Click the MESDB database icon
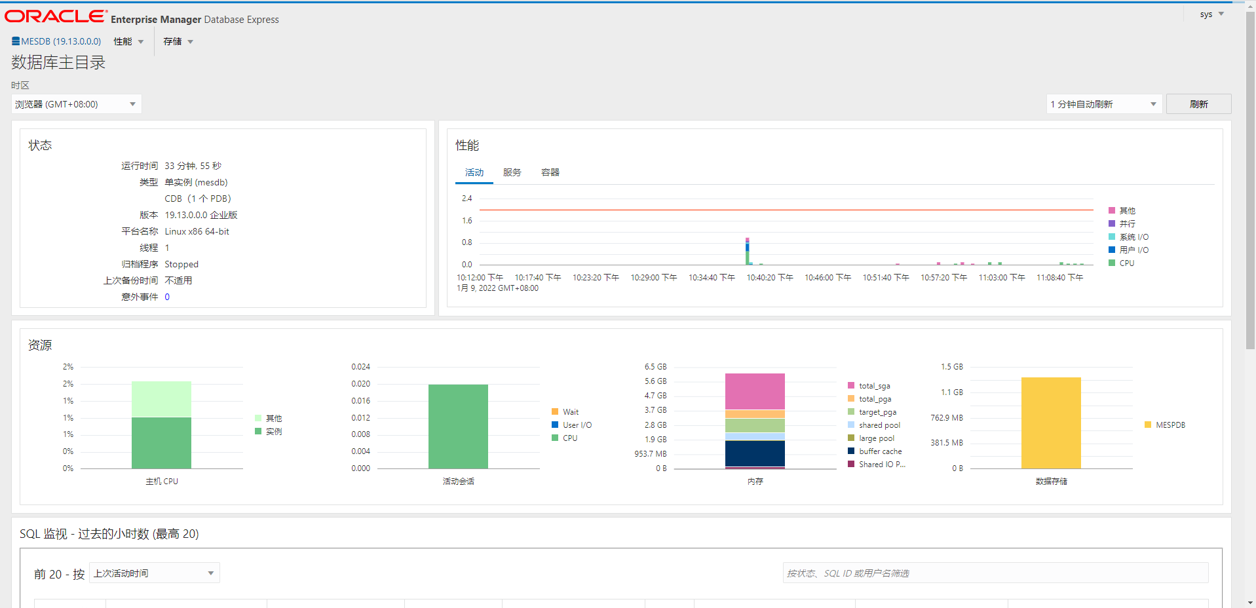Image resolution: width=1256 pixels, height=608 pixels. pos(16,41)
